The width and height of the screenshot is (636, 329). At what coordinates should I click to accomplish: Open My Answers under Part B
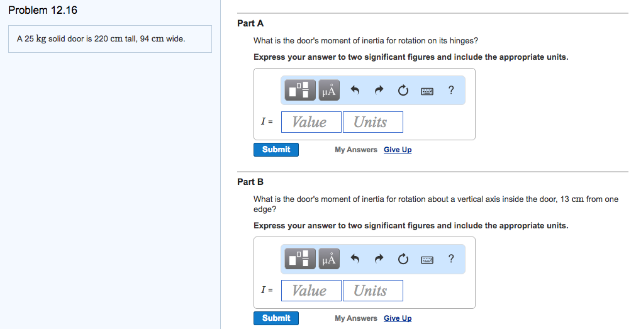(356, 318)
